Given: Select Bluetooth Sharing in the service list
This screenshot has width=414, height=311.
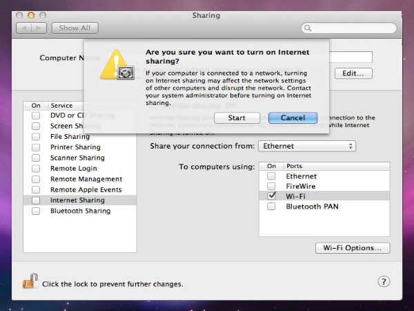Looking at the screenshot, I should click(x=80, y=211).
